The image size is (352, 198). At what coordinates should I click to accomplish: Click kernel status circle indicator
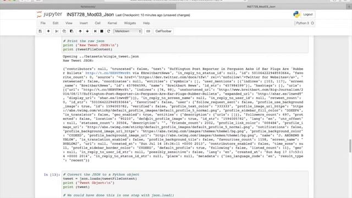click(312, 23)
